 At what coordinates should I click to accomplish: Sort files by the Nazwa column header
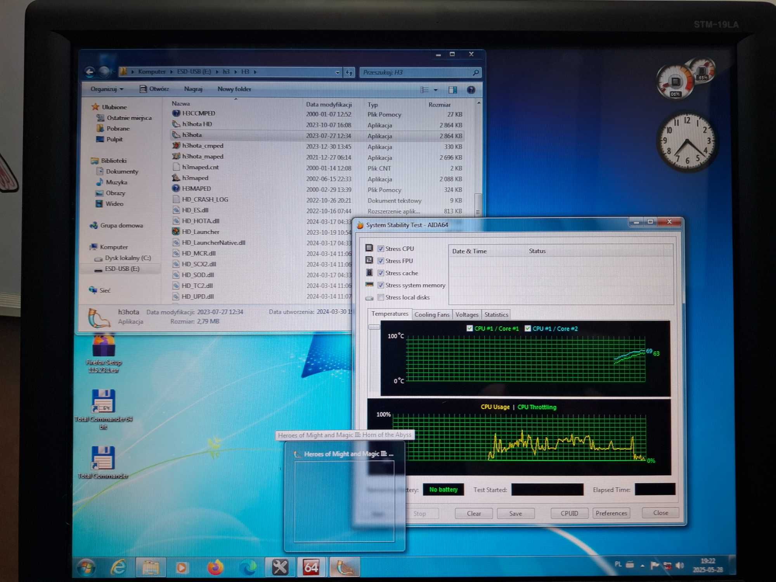(x=181, y=104)
